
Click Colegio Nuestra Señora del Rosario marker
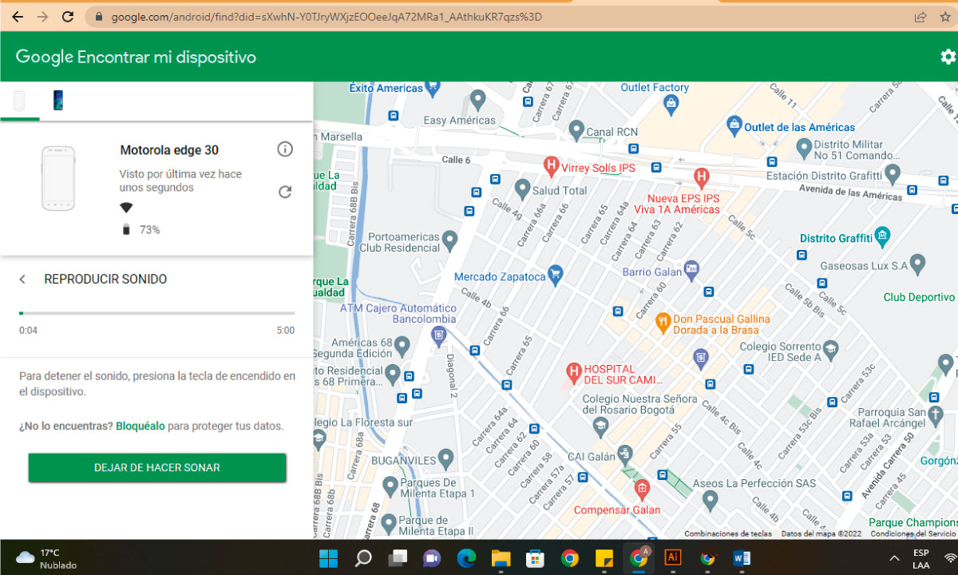point(599,428)
